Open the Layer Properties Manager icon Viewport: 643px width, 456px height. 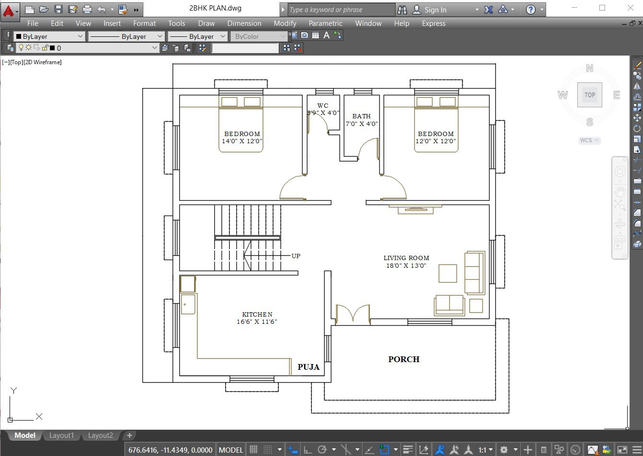[x=10, y=48]
